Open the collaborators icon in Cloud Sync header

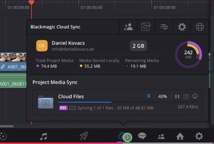(x=128, y=27)
